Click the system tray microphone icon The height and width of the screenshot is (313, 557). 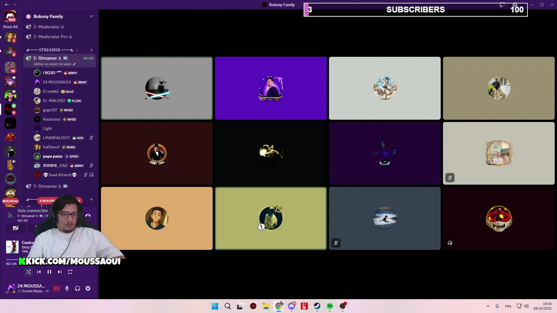point(497,306)
